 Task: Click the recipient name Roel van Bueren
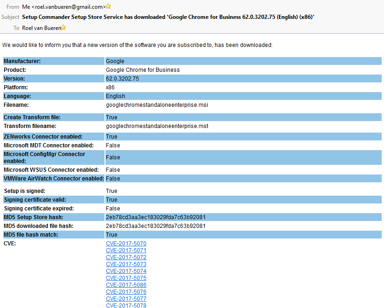pos(41,28)
